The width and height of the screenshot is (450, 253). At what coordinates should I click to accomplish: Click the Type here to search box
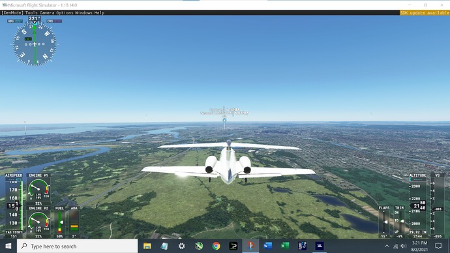click(x=78, y=246)
